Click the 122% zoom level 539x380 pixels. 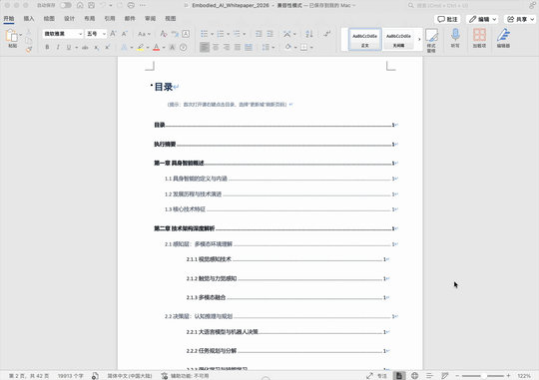[524, 376]
